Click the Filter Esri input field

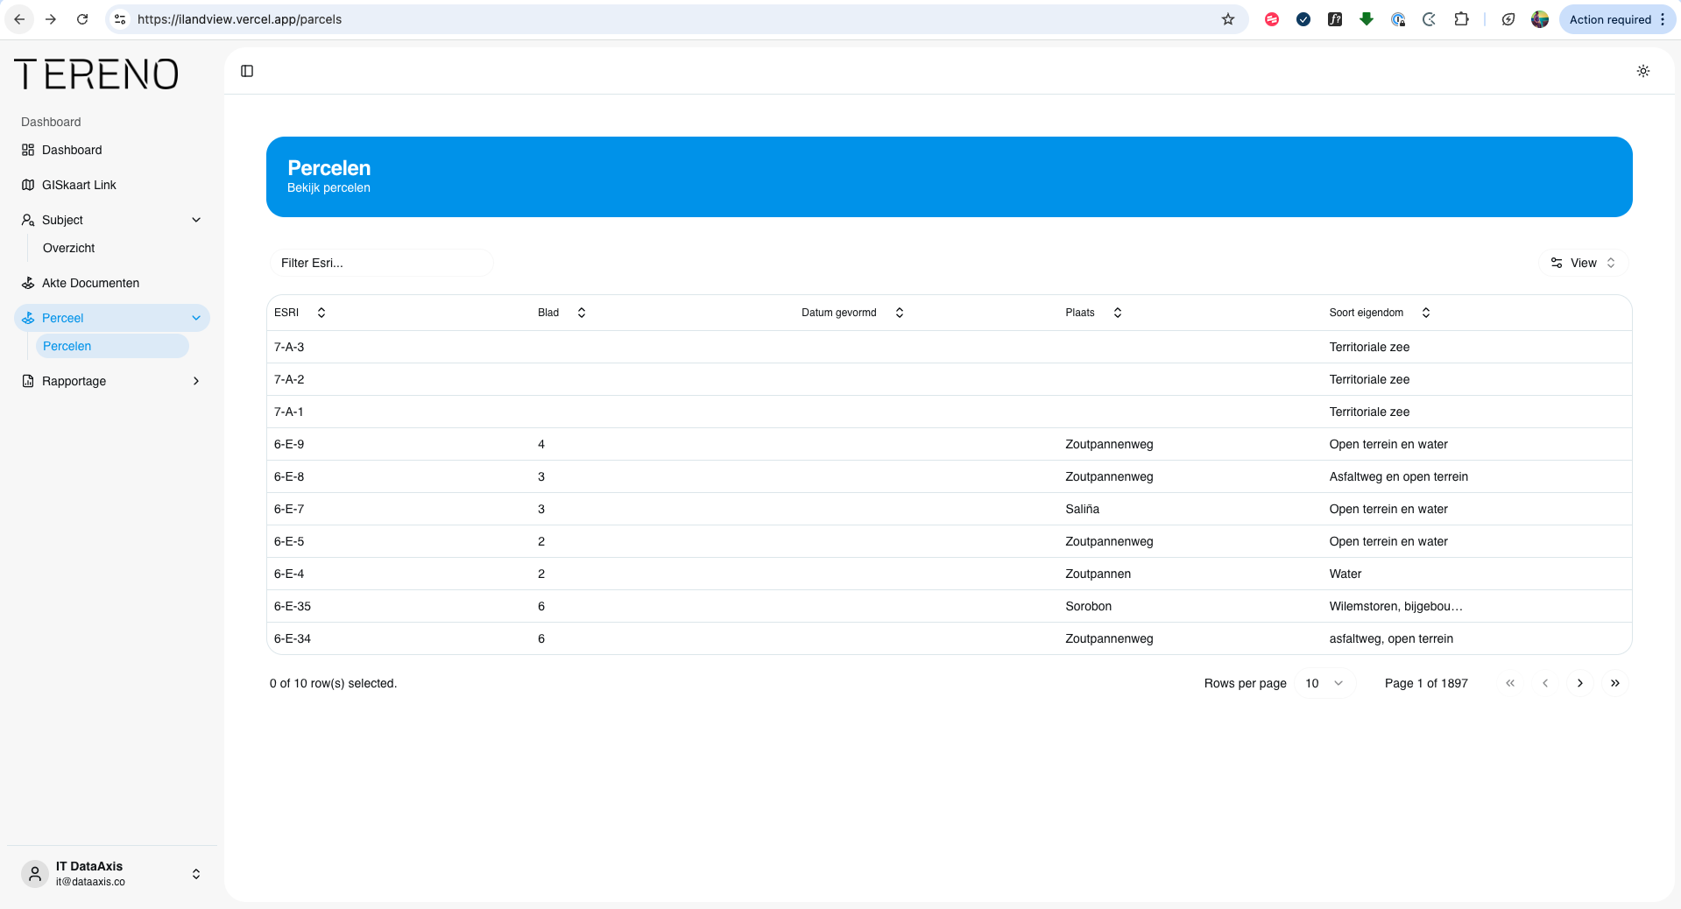tap(381, 263)
